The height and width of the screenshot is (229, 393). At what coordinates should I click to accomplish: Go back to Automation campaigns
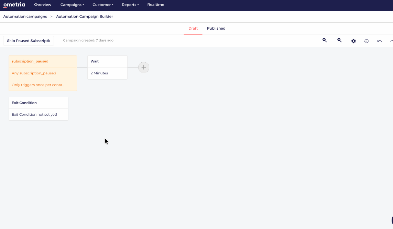pos(25,16)
